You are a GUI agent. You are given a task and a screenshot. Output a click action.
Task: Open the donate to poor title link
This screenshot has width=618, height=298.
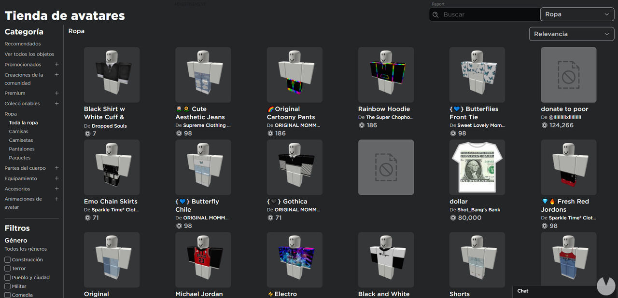564,109
